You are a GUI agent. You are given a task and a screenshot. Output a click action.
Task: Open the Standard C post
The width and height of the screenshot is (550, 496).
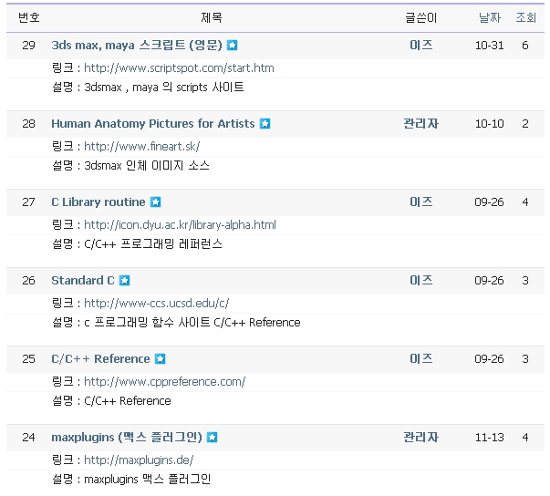(83, 281)
